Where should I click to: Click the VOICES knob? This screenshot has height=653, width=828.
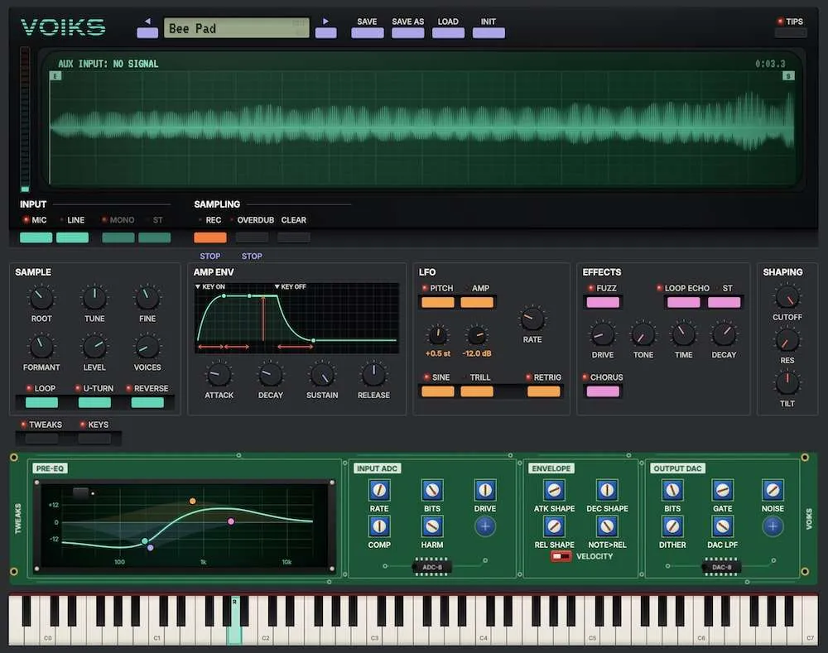(x=147, y=347)
